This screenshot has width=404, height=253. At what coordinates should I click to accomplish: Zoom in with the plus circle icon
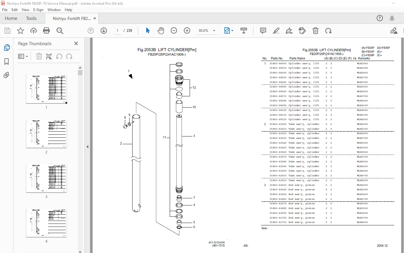[x=187, y=31]
